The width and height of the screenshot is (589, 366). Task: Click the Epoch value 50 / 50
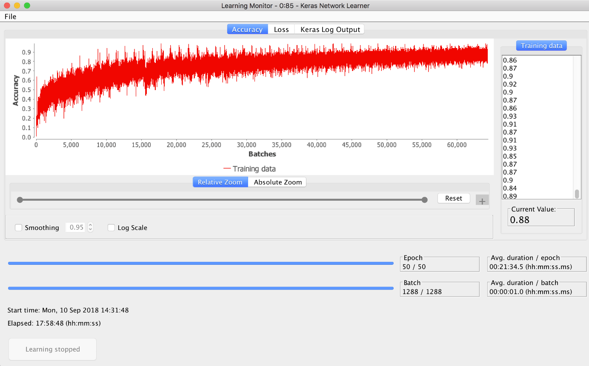(414, 267)
